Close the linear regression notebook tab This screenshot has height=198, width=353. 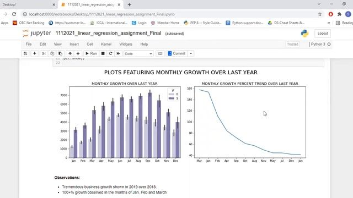coord(119,4)
